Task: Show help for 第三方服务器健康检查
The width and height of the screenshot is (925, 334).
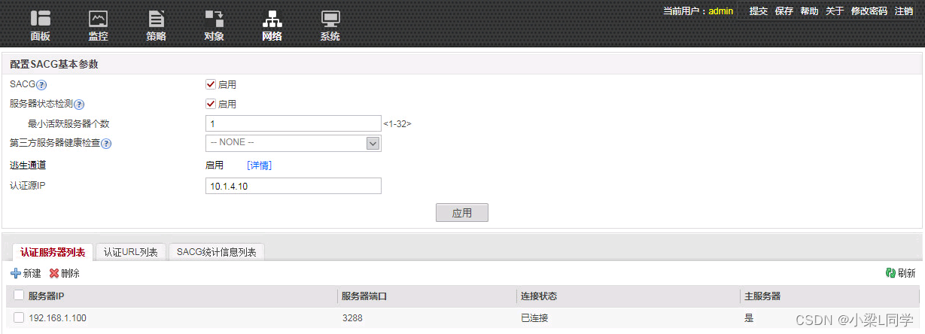Action: [x=106, y=144]
